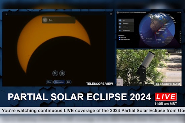
Task: Click the time readout on the eclipse timeline
Action: [168, 39]
